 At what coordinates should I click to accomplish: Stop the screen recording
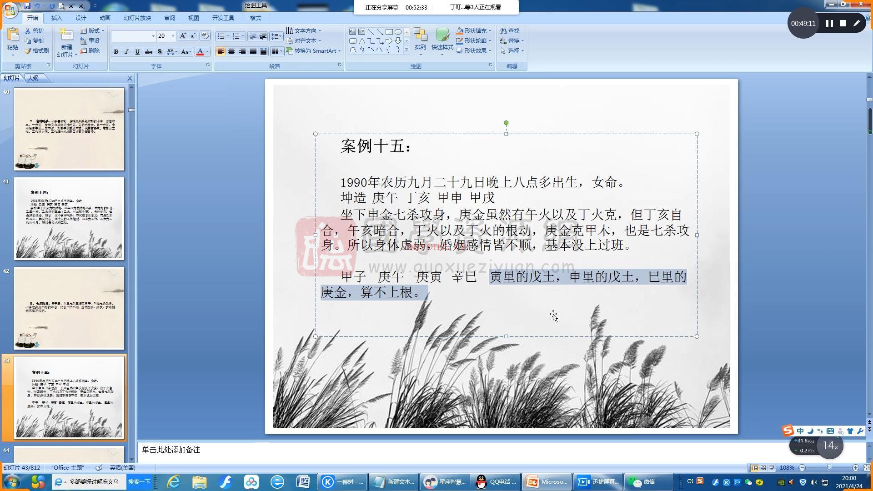[843, 23]
